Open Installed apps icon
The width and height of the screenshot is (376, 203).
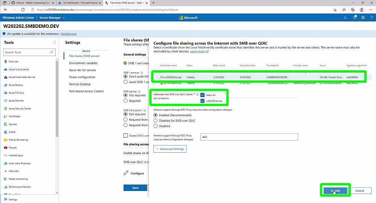tap(6, 156)
